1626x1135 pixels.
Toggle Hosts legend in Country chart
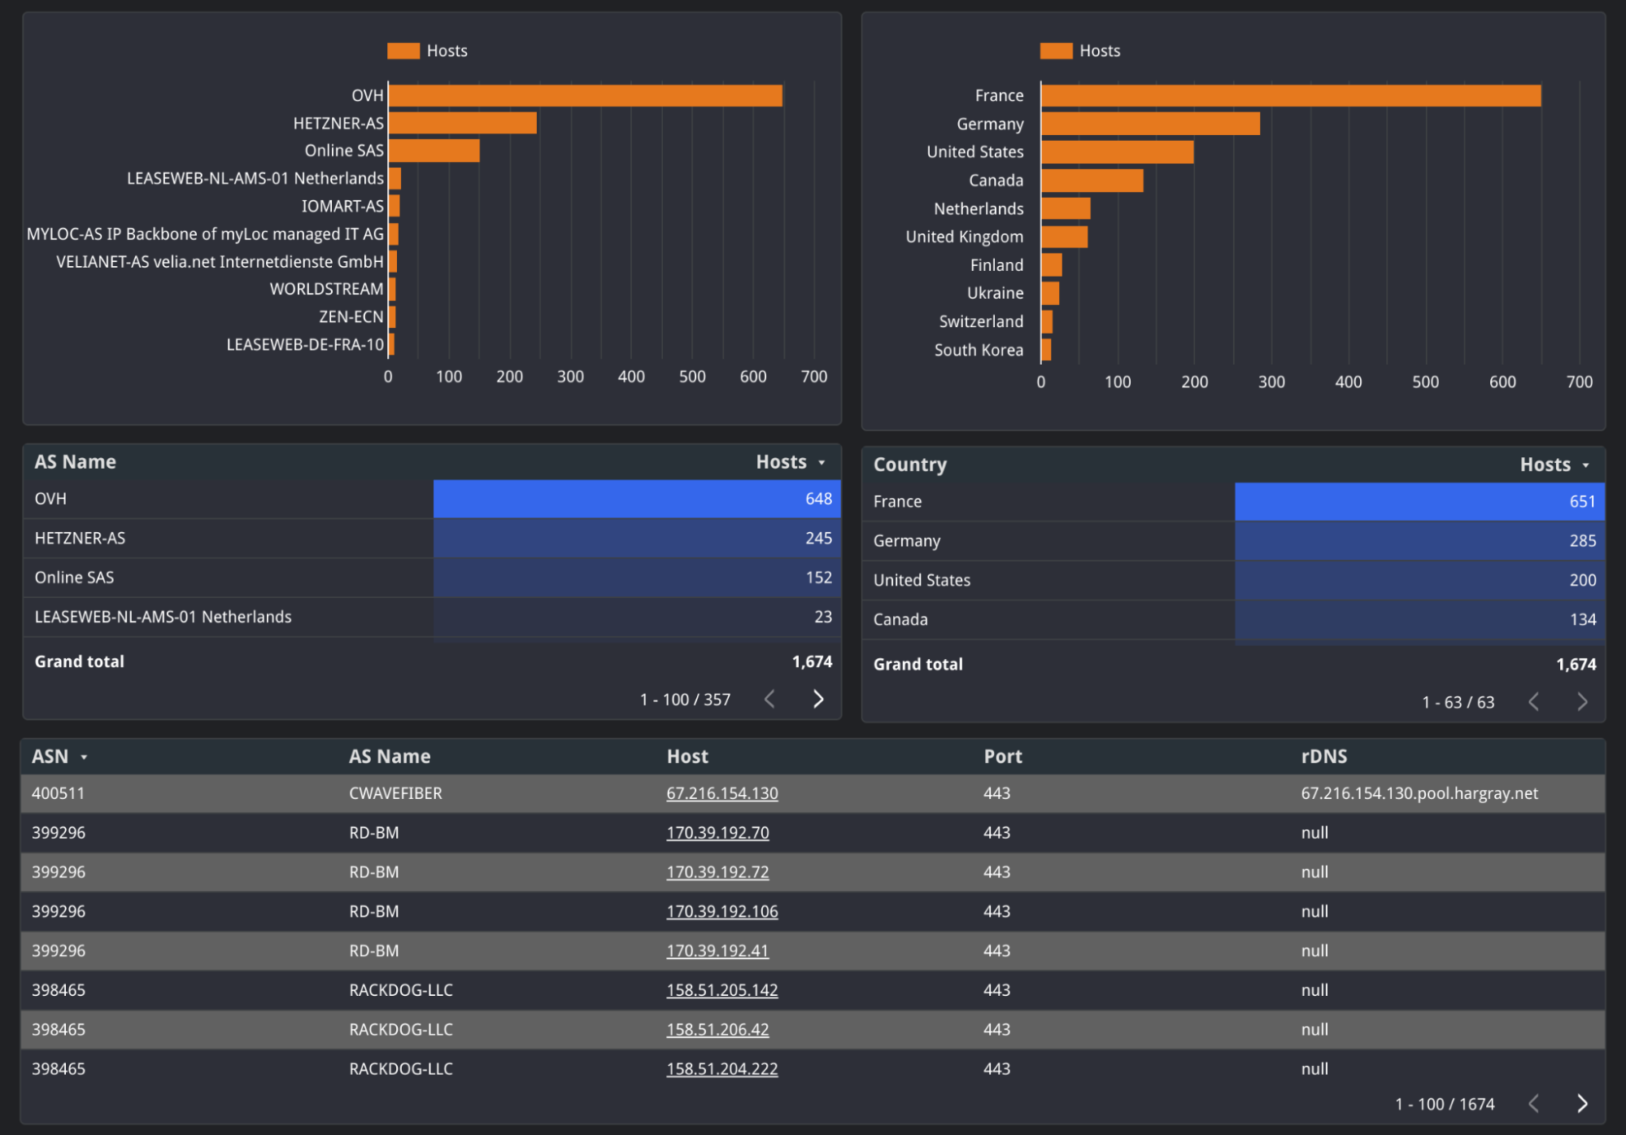[1080, 50]
